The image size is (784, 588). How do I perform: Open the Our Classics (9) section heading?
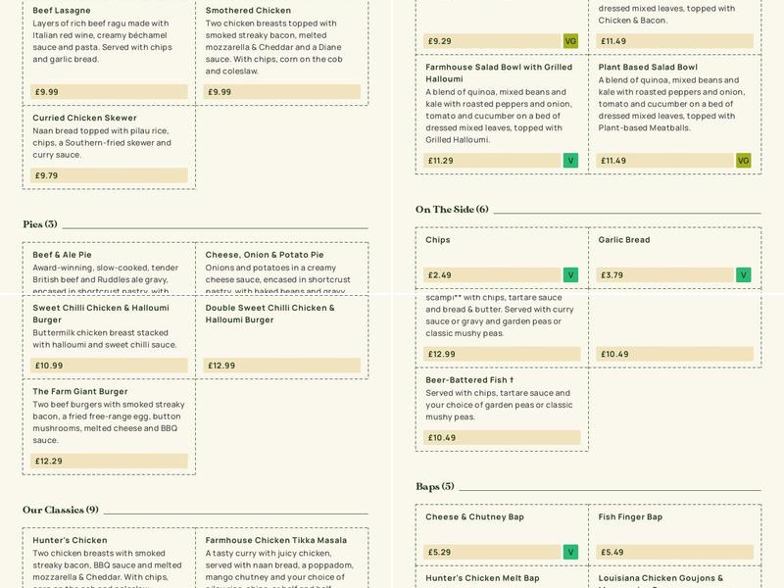61,510
